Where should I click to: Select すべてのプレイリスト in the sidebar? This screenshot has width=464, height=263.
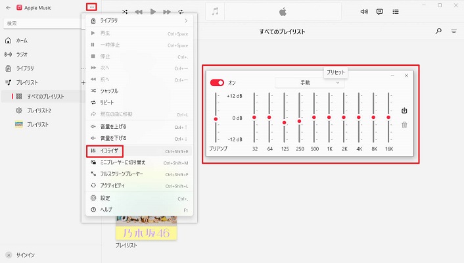click(45, 96)
